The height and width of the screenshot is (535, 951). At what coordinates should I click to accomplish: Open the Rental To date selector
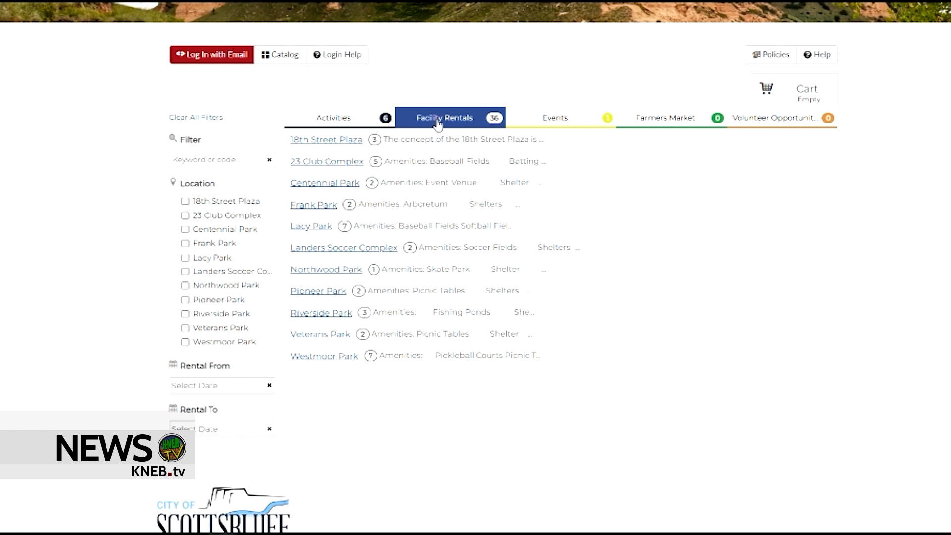218,428
